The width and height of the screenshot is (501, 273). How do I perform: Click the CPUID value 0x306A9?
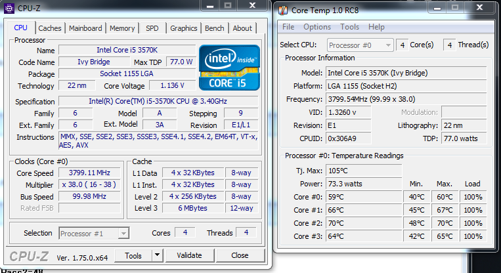[x=348, y=138]
